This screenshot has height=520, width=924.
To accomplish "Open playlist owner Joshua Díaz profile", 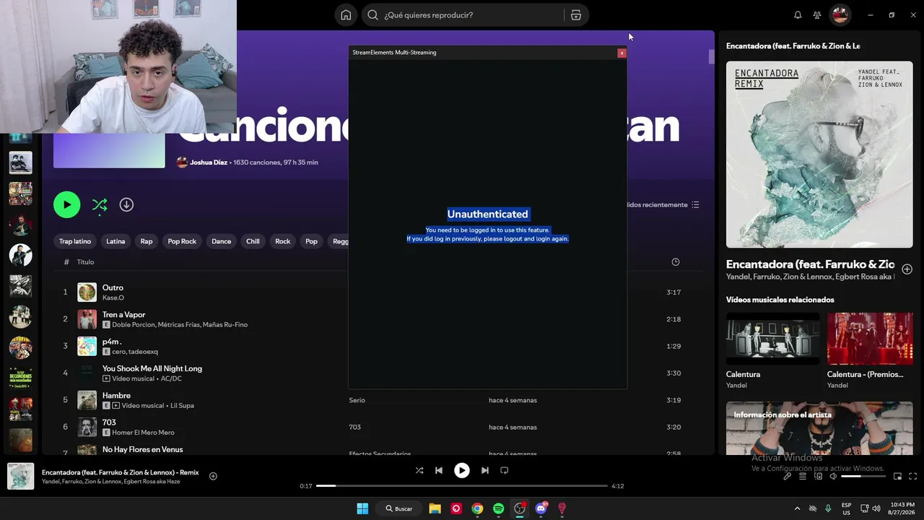I will [209, 162].
